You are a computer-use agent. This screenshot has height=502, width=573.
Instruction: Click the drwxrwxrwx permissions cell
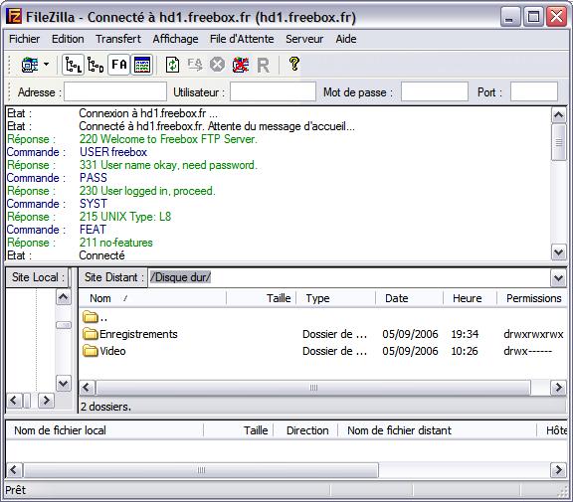tap(533, 334)
